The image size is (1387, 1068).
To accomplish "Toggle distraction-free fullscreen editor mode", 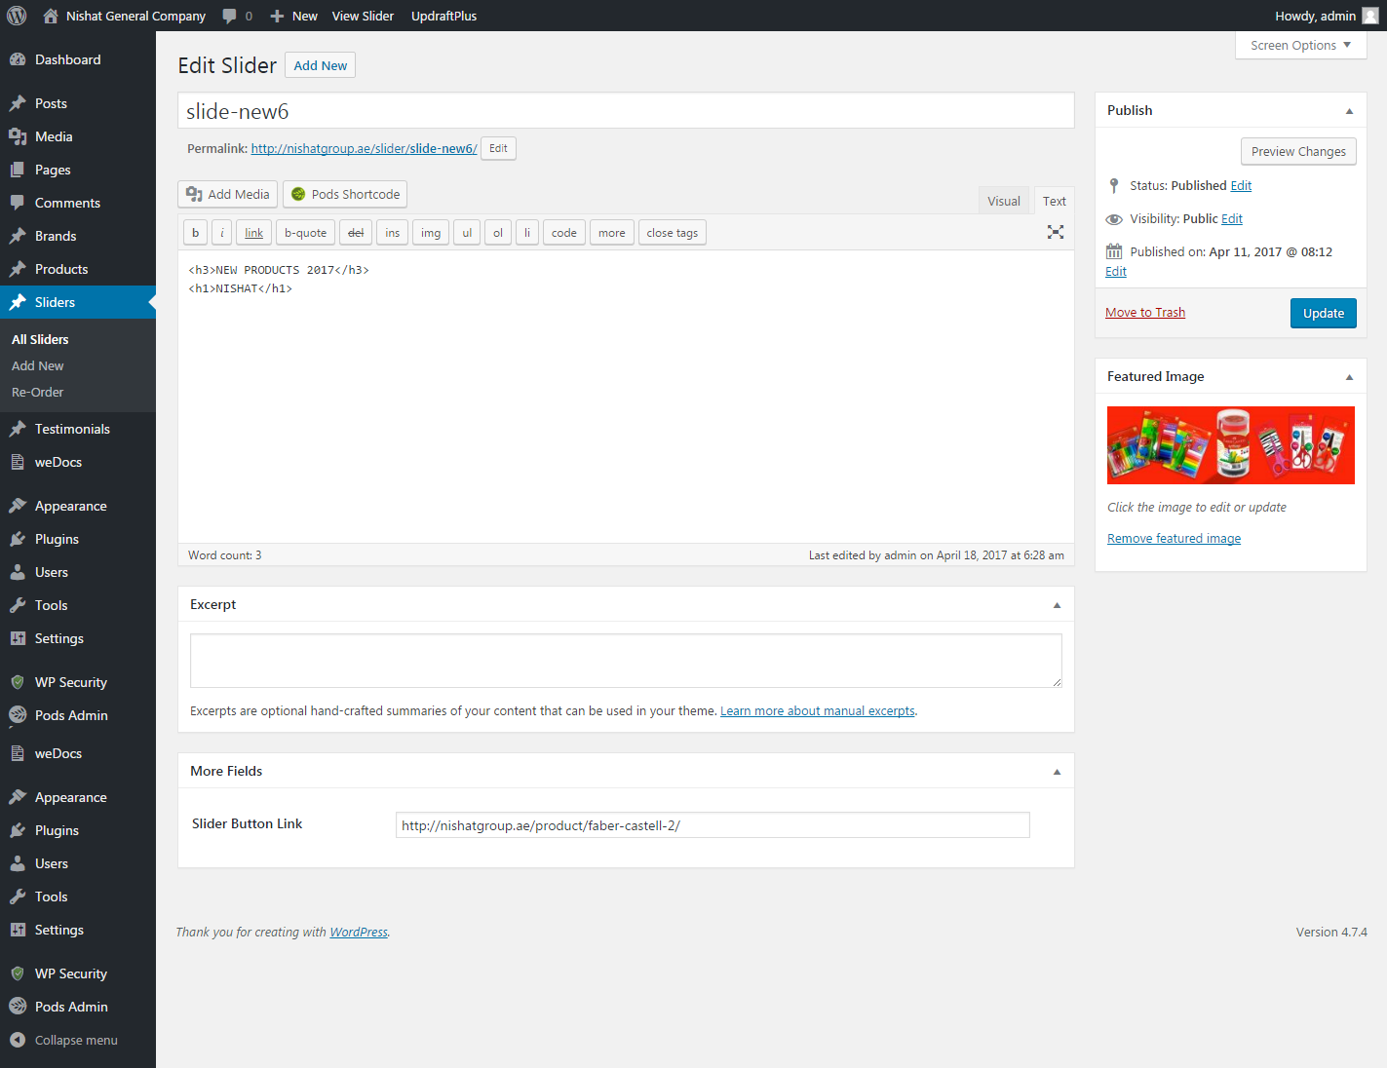I will pos(1055,232).
